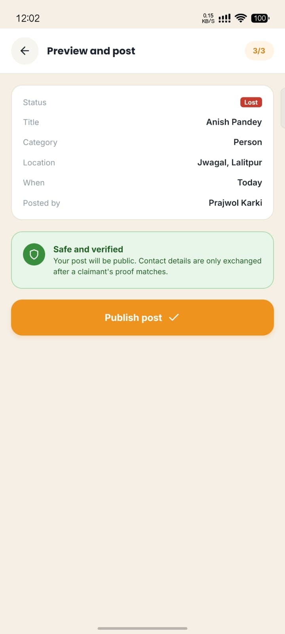
Task: Tap the Today value under When
Action: click(x=250, y=183)
